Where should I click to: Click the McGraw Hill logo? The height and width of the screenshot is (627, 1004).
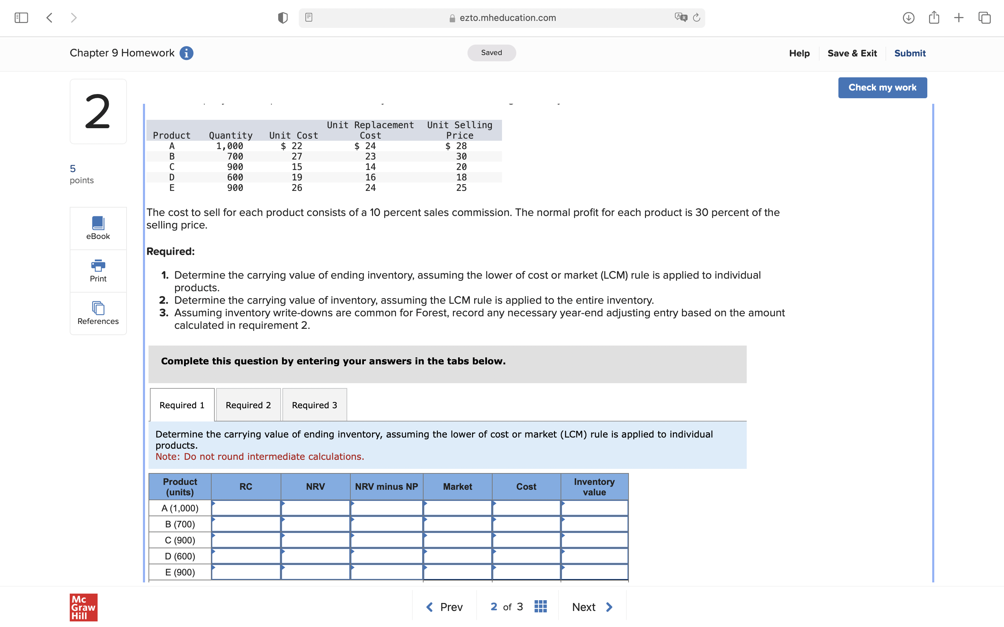click(83, 608)
